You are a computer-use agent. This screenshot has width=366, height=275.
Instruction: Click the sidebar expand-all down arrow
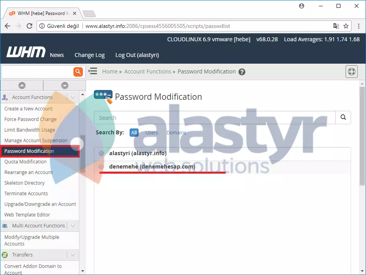[x=65, y=85]
